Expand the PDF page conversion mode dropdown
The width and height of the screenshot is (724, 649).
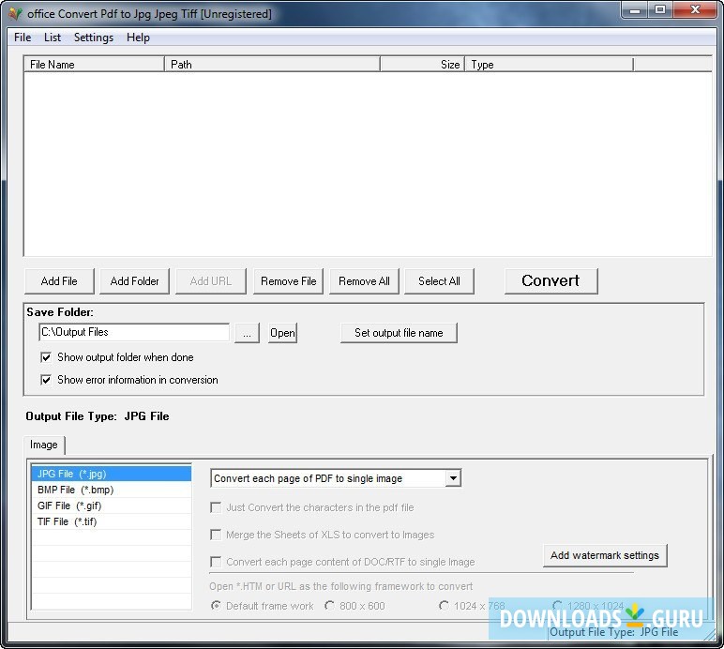tap(453, 478)
